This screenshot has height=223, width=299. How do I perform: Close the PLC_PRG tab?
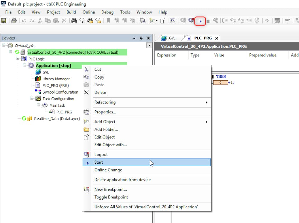[217, 38]
